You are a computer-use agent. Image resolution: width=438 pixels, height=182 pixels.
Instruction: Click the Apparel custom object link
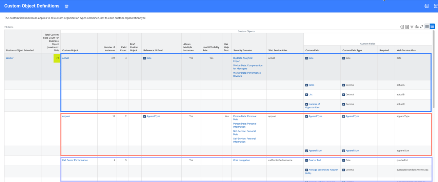point(66,116)
